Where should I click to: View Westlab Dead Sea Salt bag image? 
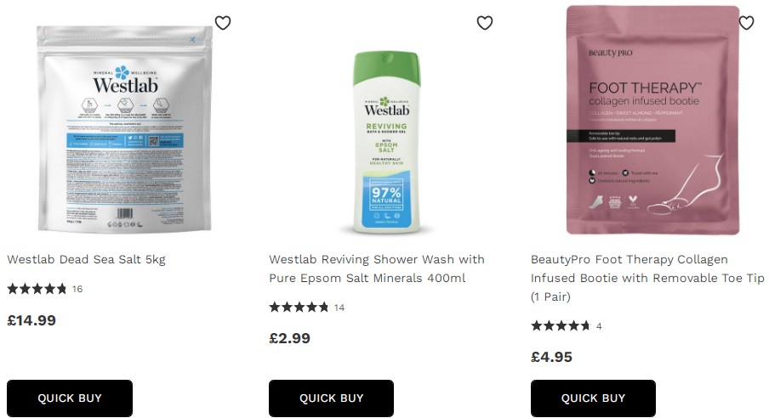coord(125,128)
